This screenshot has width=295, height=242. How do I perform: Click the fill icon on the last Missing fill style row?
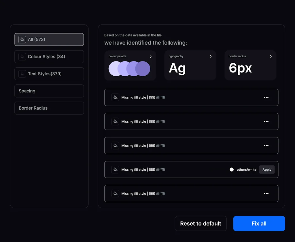click(115, 193)
